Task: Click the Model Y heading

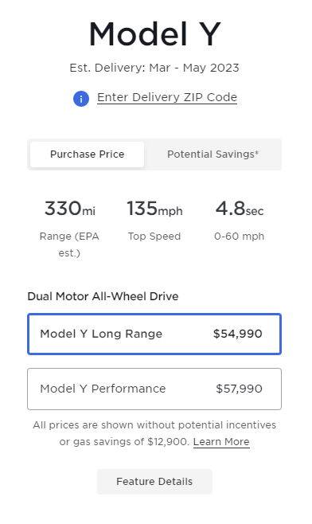Action: (154, 34)
